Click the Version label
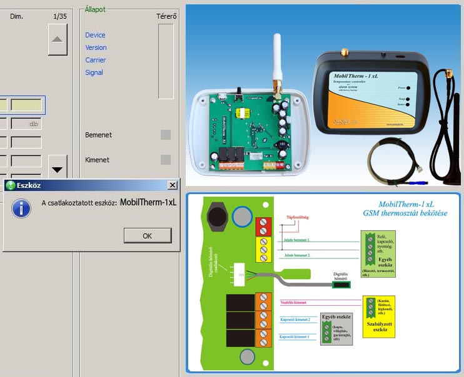Viewport: 464px width, 377px height. [96, 47]
